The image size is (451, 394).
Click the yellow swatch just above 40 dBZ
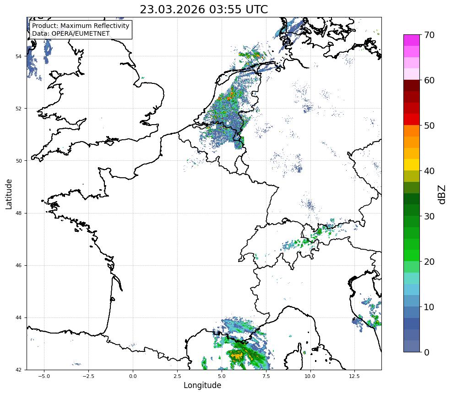tap(412, 165)
